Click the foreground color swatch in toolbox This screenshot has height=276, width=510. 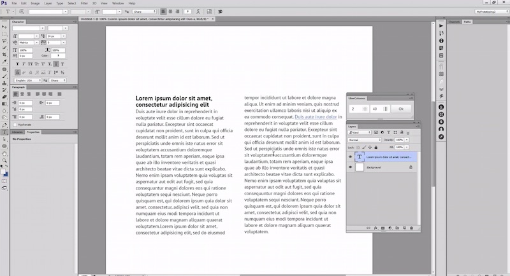(3, 172)
